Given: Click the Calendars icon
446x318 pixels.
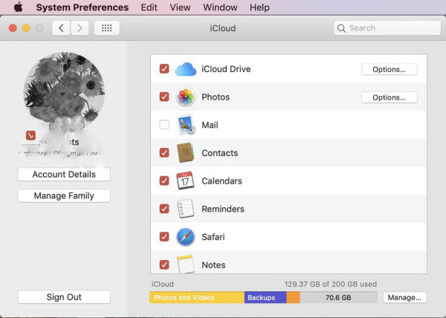Looking at the screenshot, I should tap(185, 181).
